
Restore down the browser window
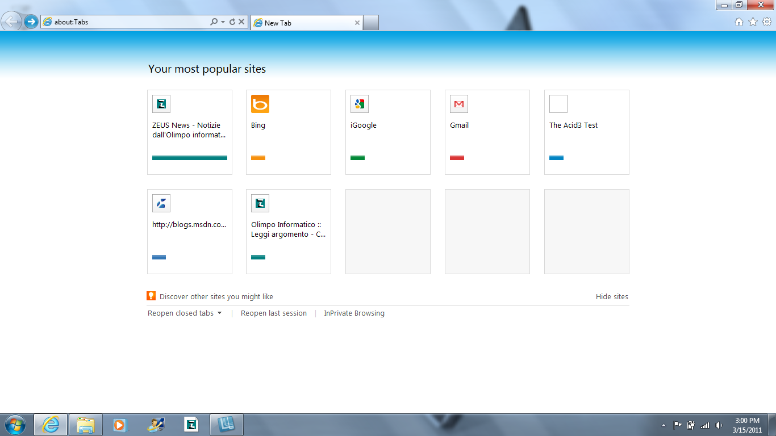(x=739, y=5)
